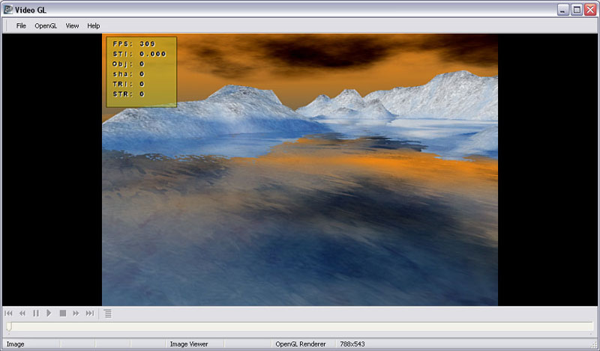Skip to end of video
The width and height of the screenshot is (600, 351).
pos(90,314)
